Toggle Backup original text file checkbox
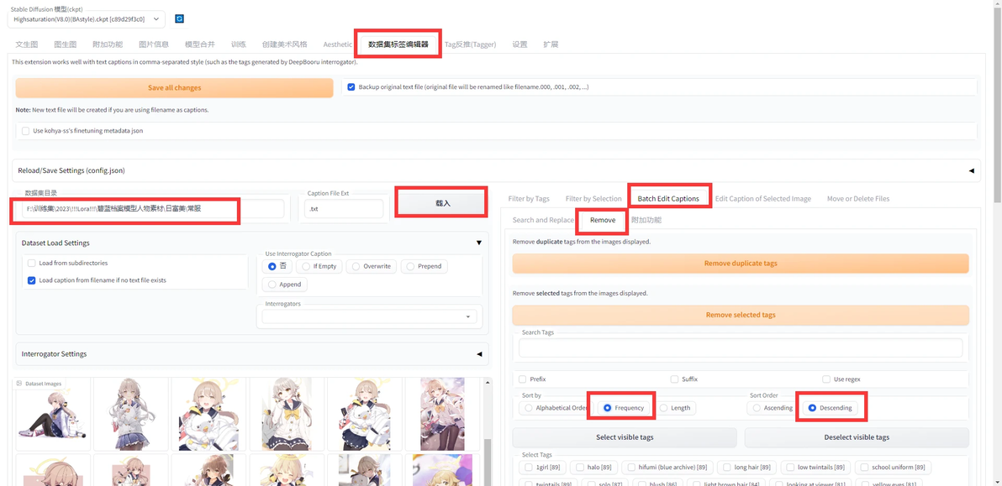This screenshot has width=1002, height=486. [x=351, y=86]
